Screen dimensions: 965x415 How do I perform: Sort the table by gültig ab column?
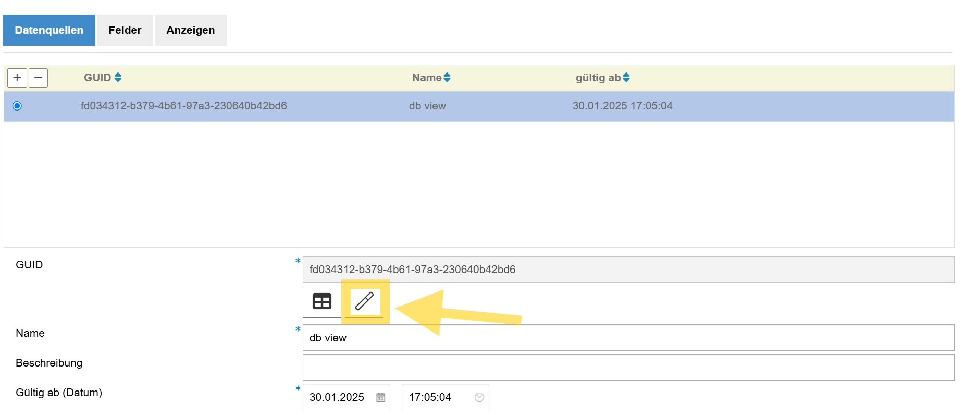click(x=626, y=78)
